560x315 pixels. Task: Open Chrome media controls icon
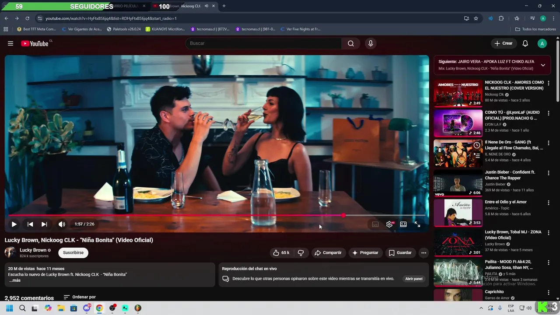tap(532, 18)
